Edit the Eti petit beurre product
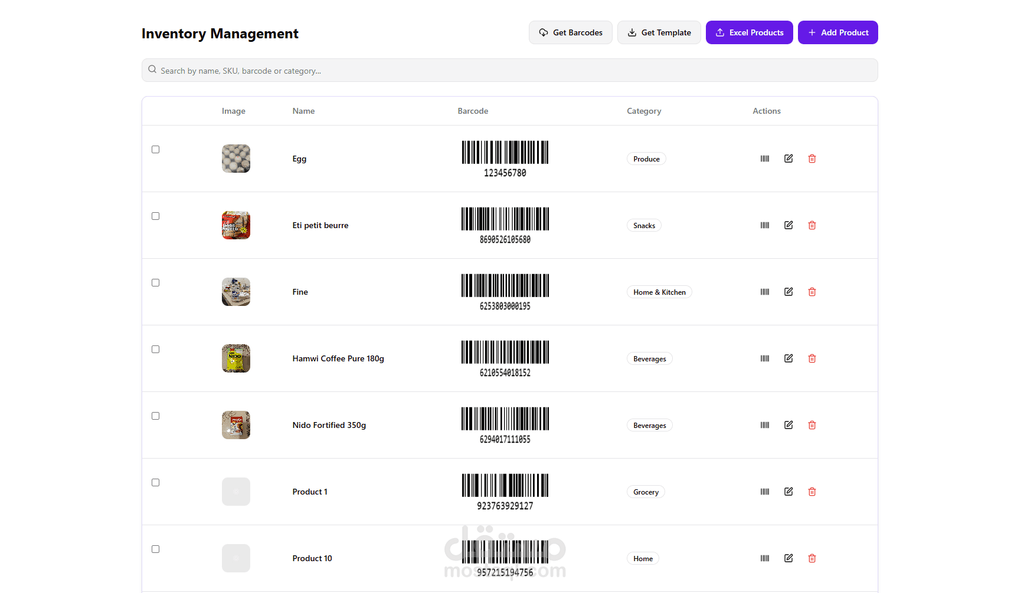 click(788, 225)
